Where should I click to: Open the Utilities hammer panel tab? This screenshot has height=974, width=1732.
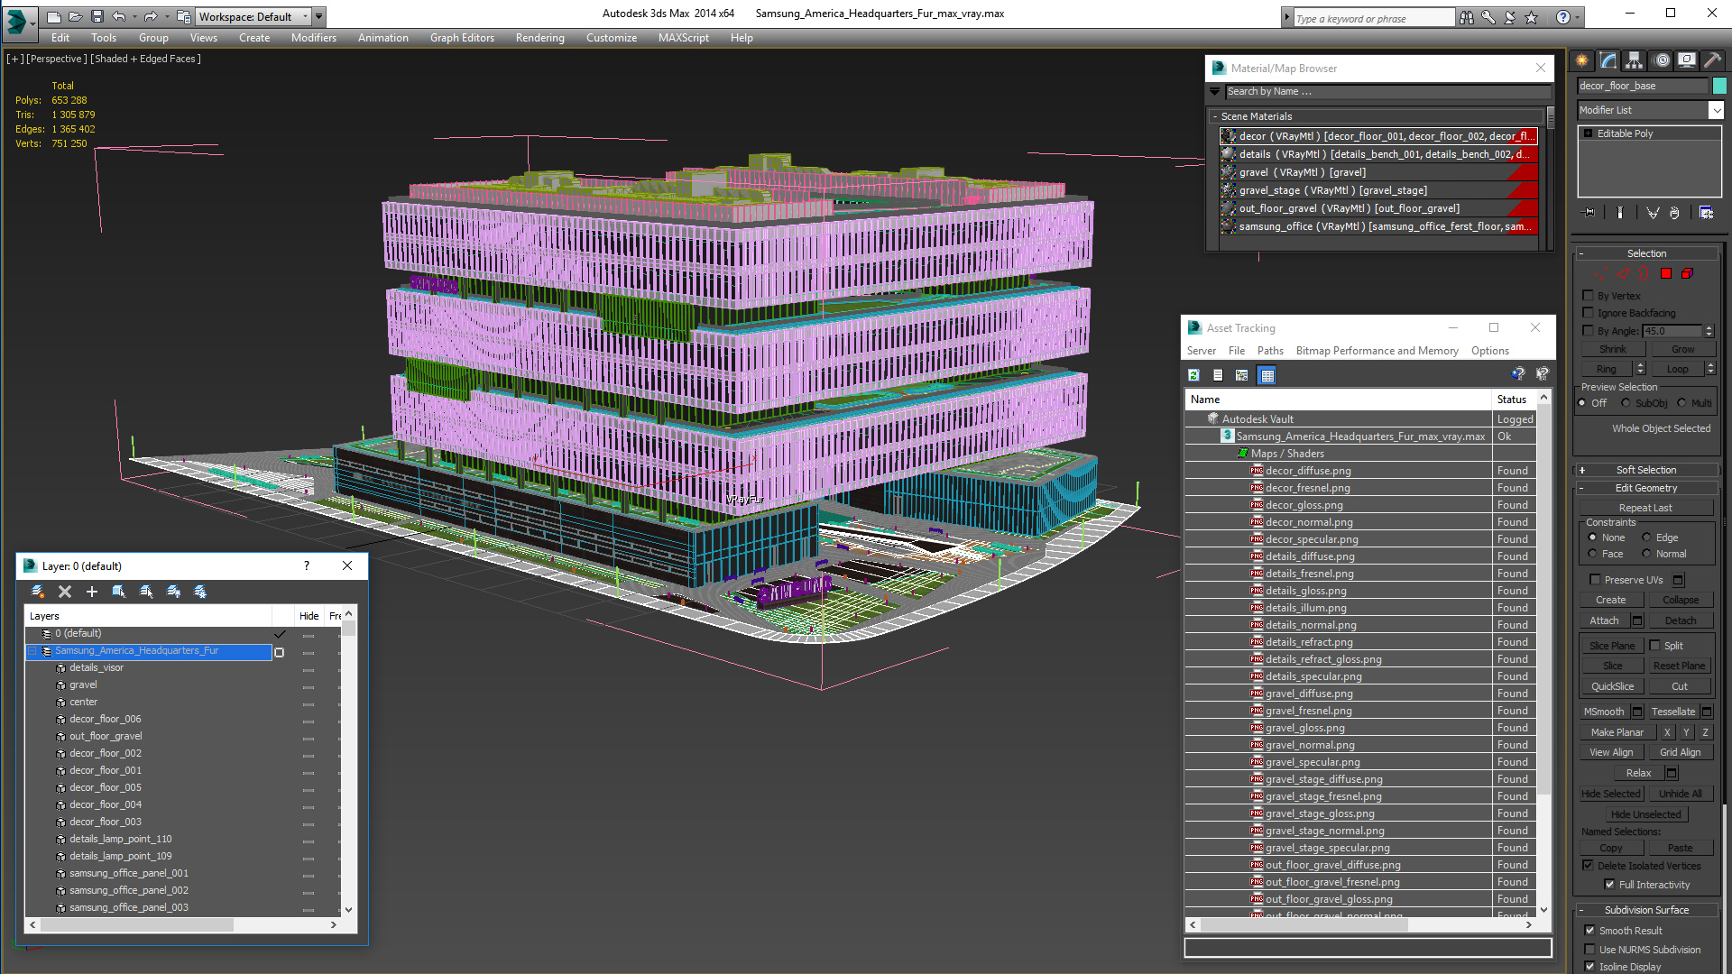pos(1712,60)
